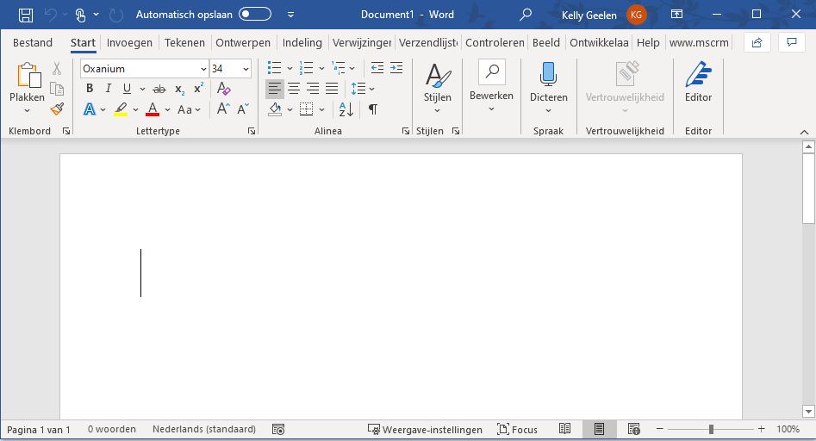This screenshot has height=441, width=816.
Task: Open the Bestand menu
Action: pyautogui.click(x=33, y=43)
